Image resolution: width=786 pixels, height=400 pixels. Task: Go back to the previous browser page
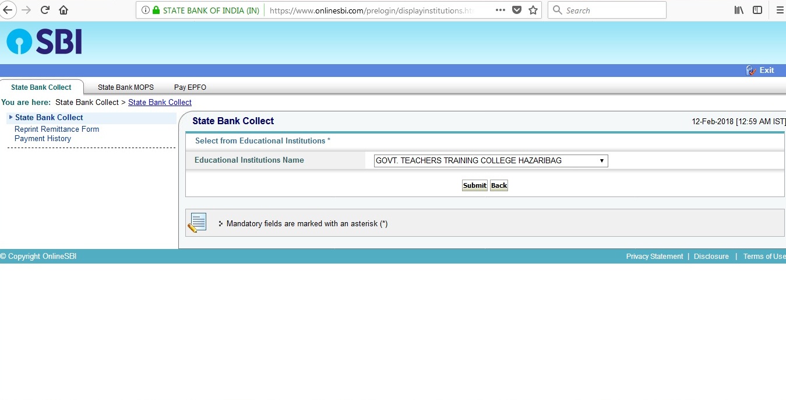click(7, 10)
